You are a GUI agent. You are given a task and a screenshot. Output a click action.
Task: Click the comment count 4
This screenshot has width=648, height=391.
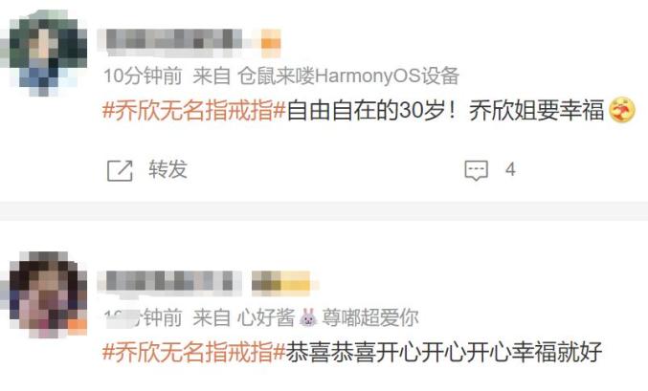[x=510, y=170]
